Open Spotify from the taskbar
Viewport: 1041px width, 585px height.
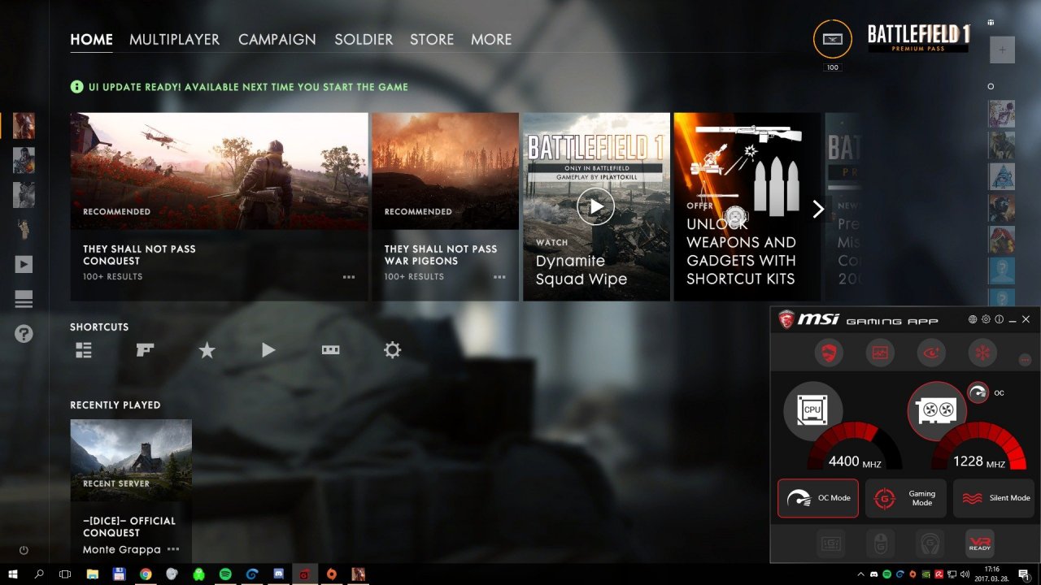[x=225, y=574]
